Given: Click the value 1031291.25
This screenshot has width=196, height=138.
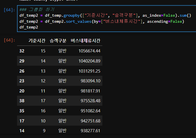Looking at the screenshot, I should 89,71.
